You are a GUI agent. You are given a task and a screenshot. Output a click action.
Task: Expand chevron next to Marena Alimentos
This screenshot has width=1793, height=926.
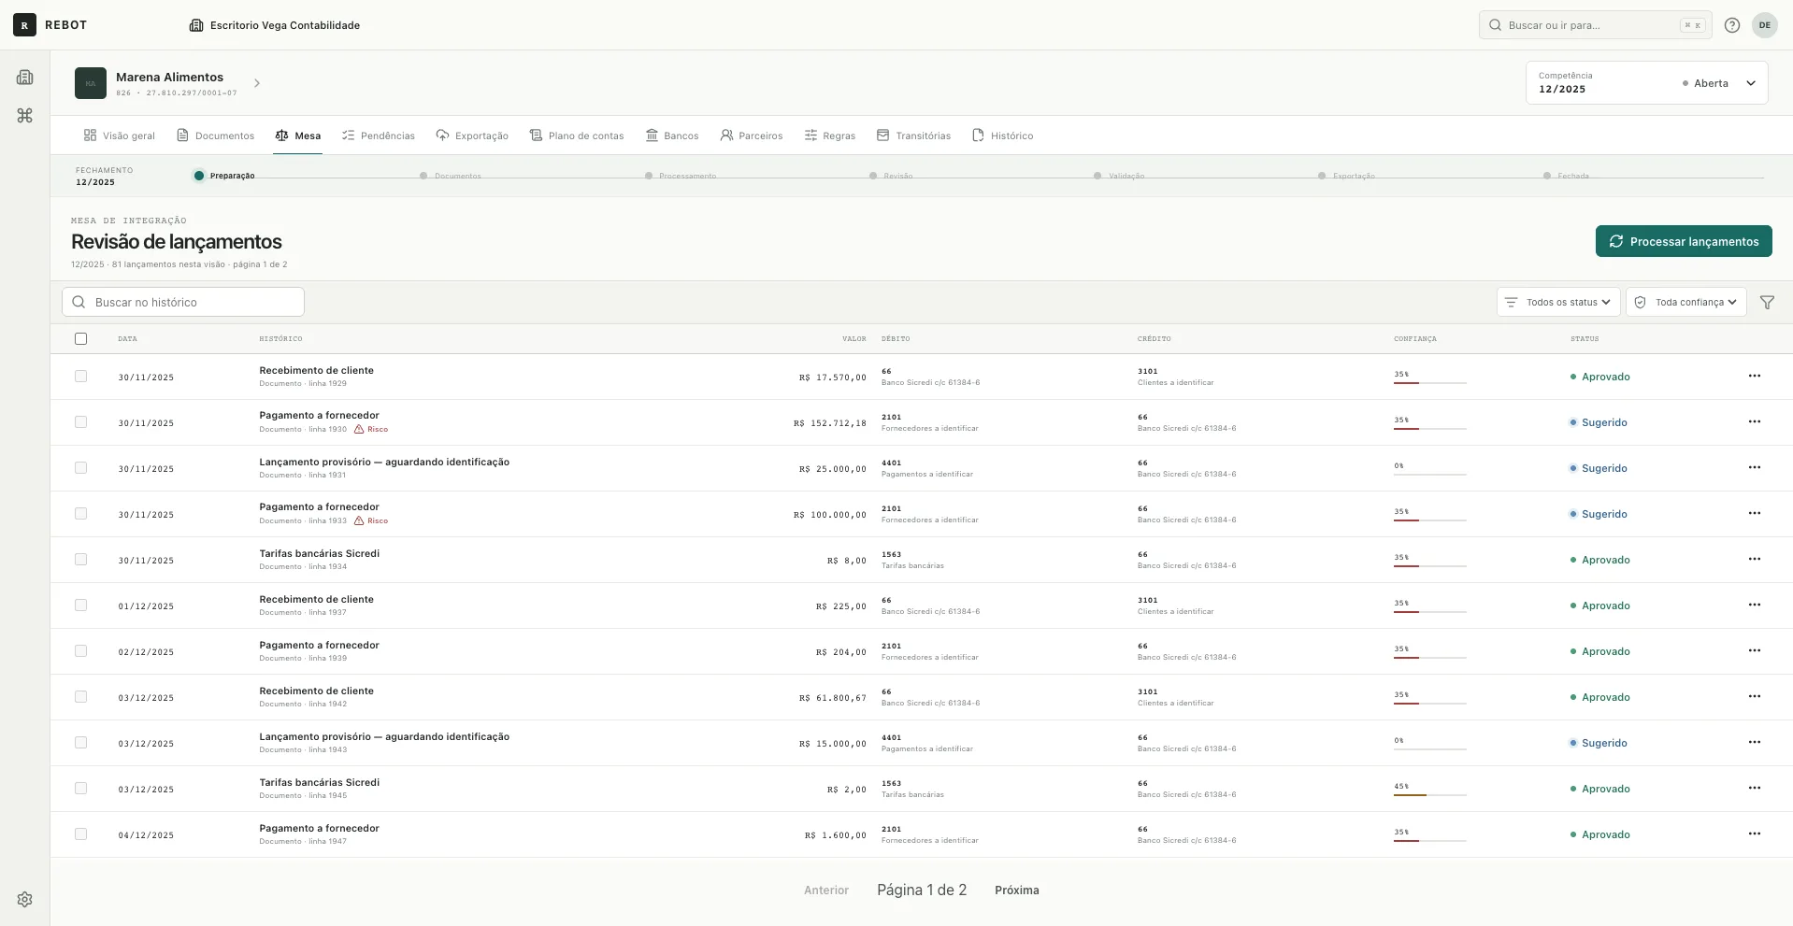point(257,83)
